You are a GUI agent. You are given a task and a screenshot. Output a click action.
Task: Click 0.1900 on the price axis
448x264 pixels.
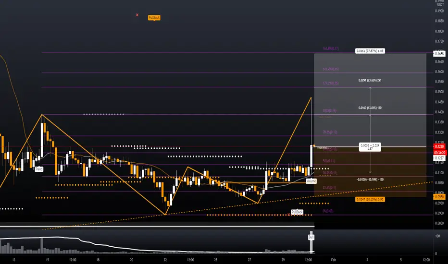(439, 11)
